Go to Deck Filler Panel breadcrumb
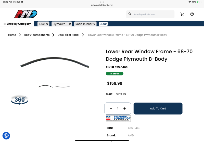Viewport: 204px width, 142px height. pos(68,35)
